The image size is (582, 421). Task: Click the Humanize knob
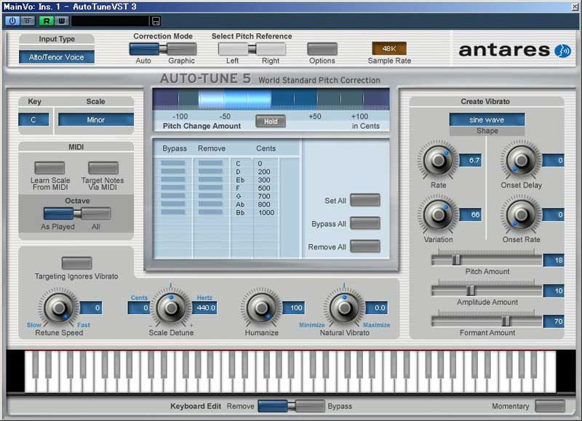pyautogui.click(x=261, y=307)
